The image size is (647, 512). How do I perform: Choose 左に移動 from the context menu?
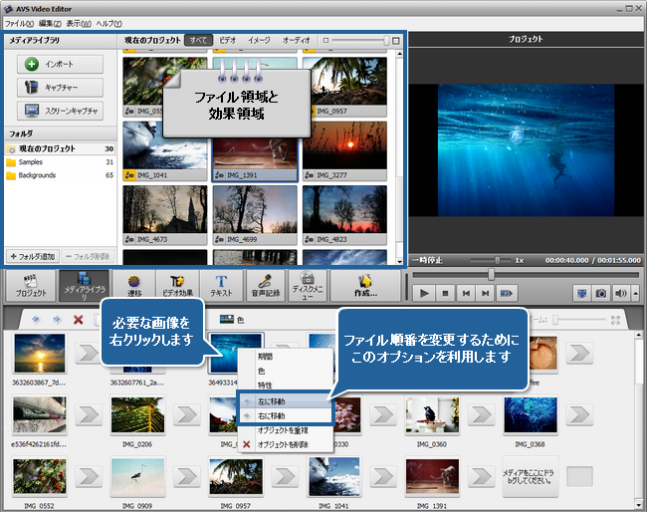pyautogui.click(x=271, y=402)
